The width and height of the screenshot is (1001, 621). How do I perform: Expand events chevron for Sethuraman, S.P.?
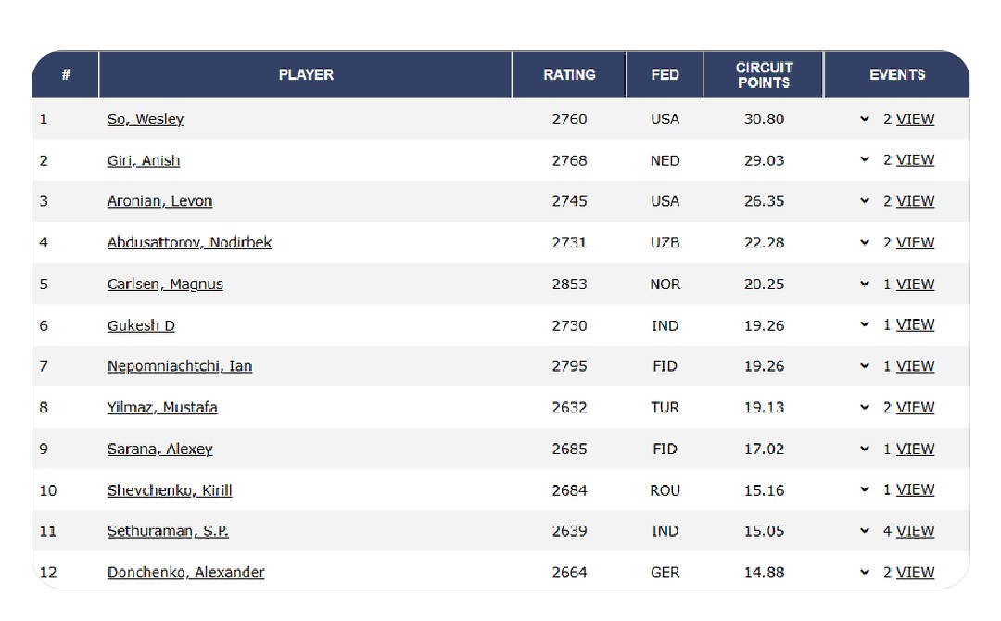tap(865, 531)
